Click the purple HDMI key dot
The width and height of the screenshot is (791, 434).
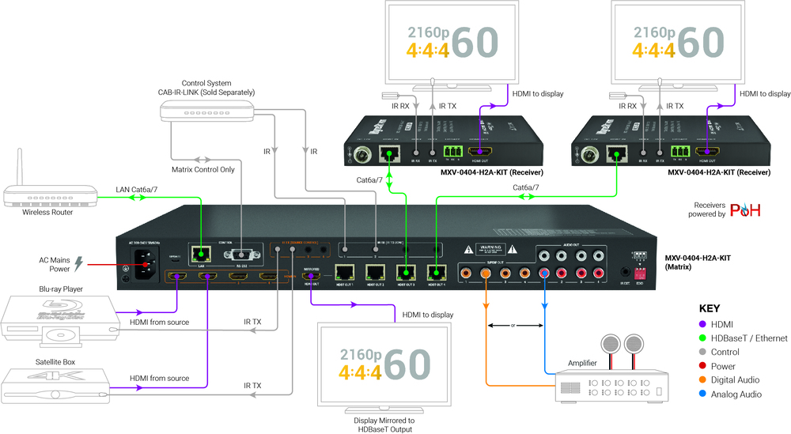coord(702,324)
